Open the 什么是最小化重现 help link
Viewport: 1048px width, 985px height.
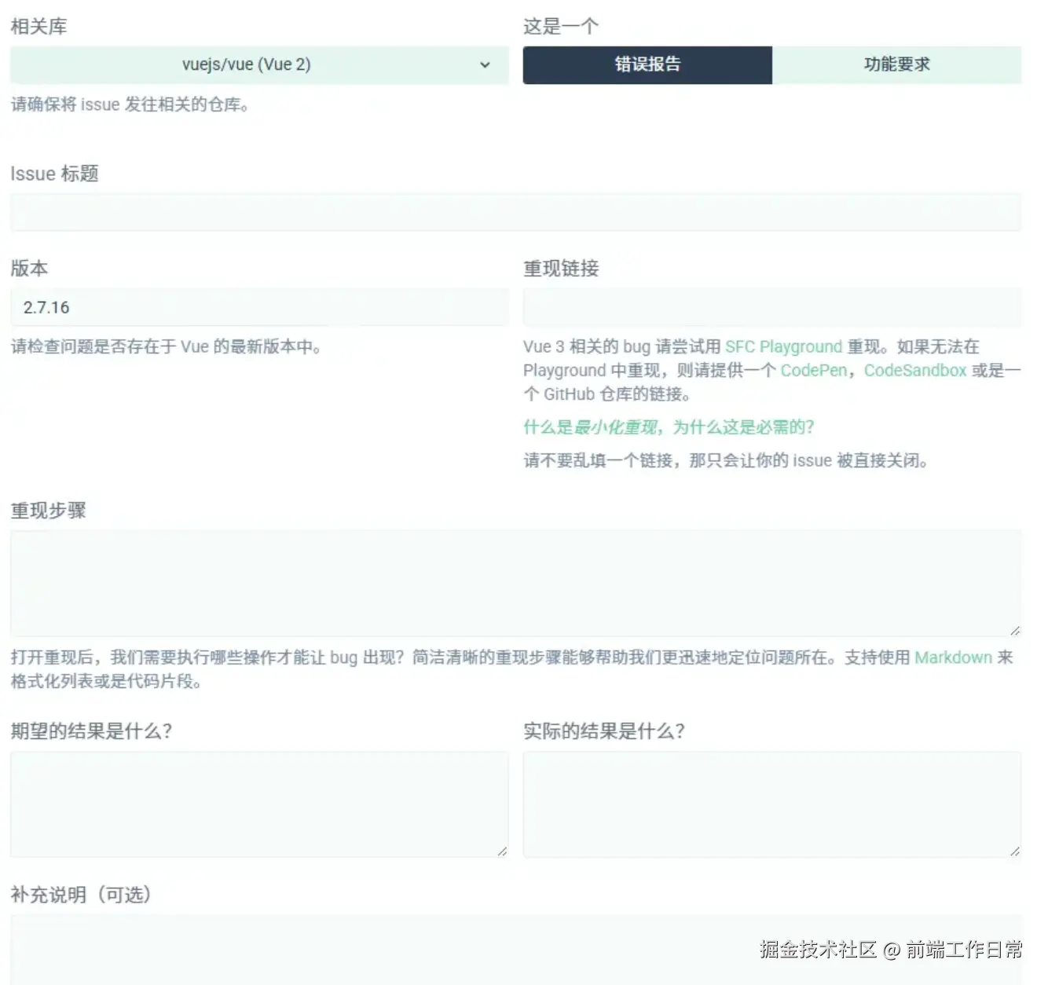tap(668, 427)
